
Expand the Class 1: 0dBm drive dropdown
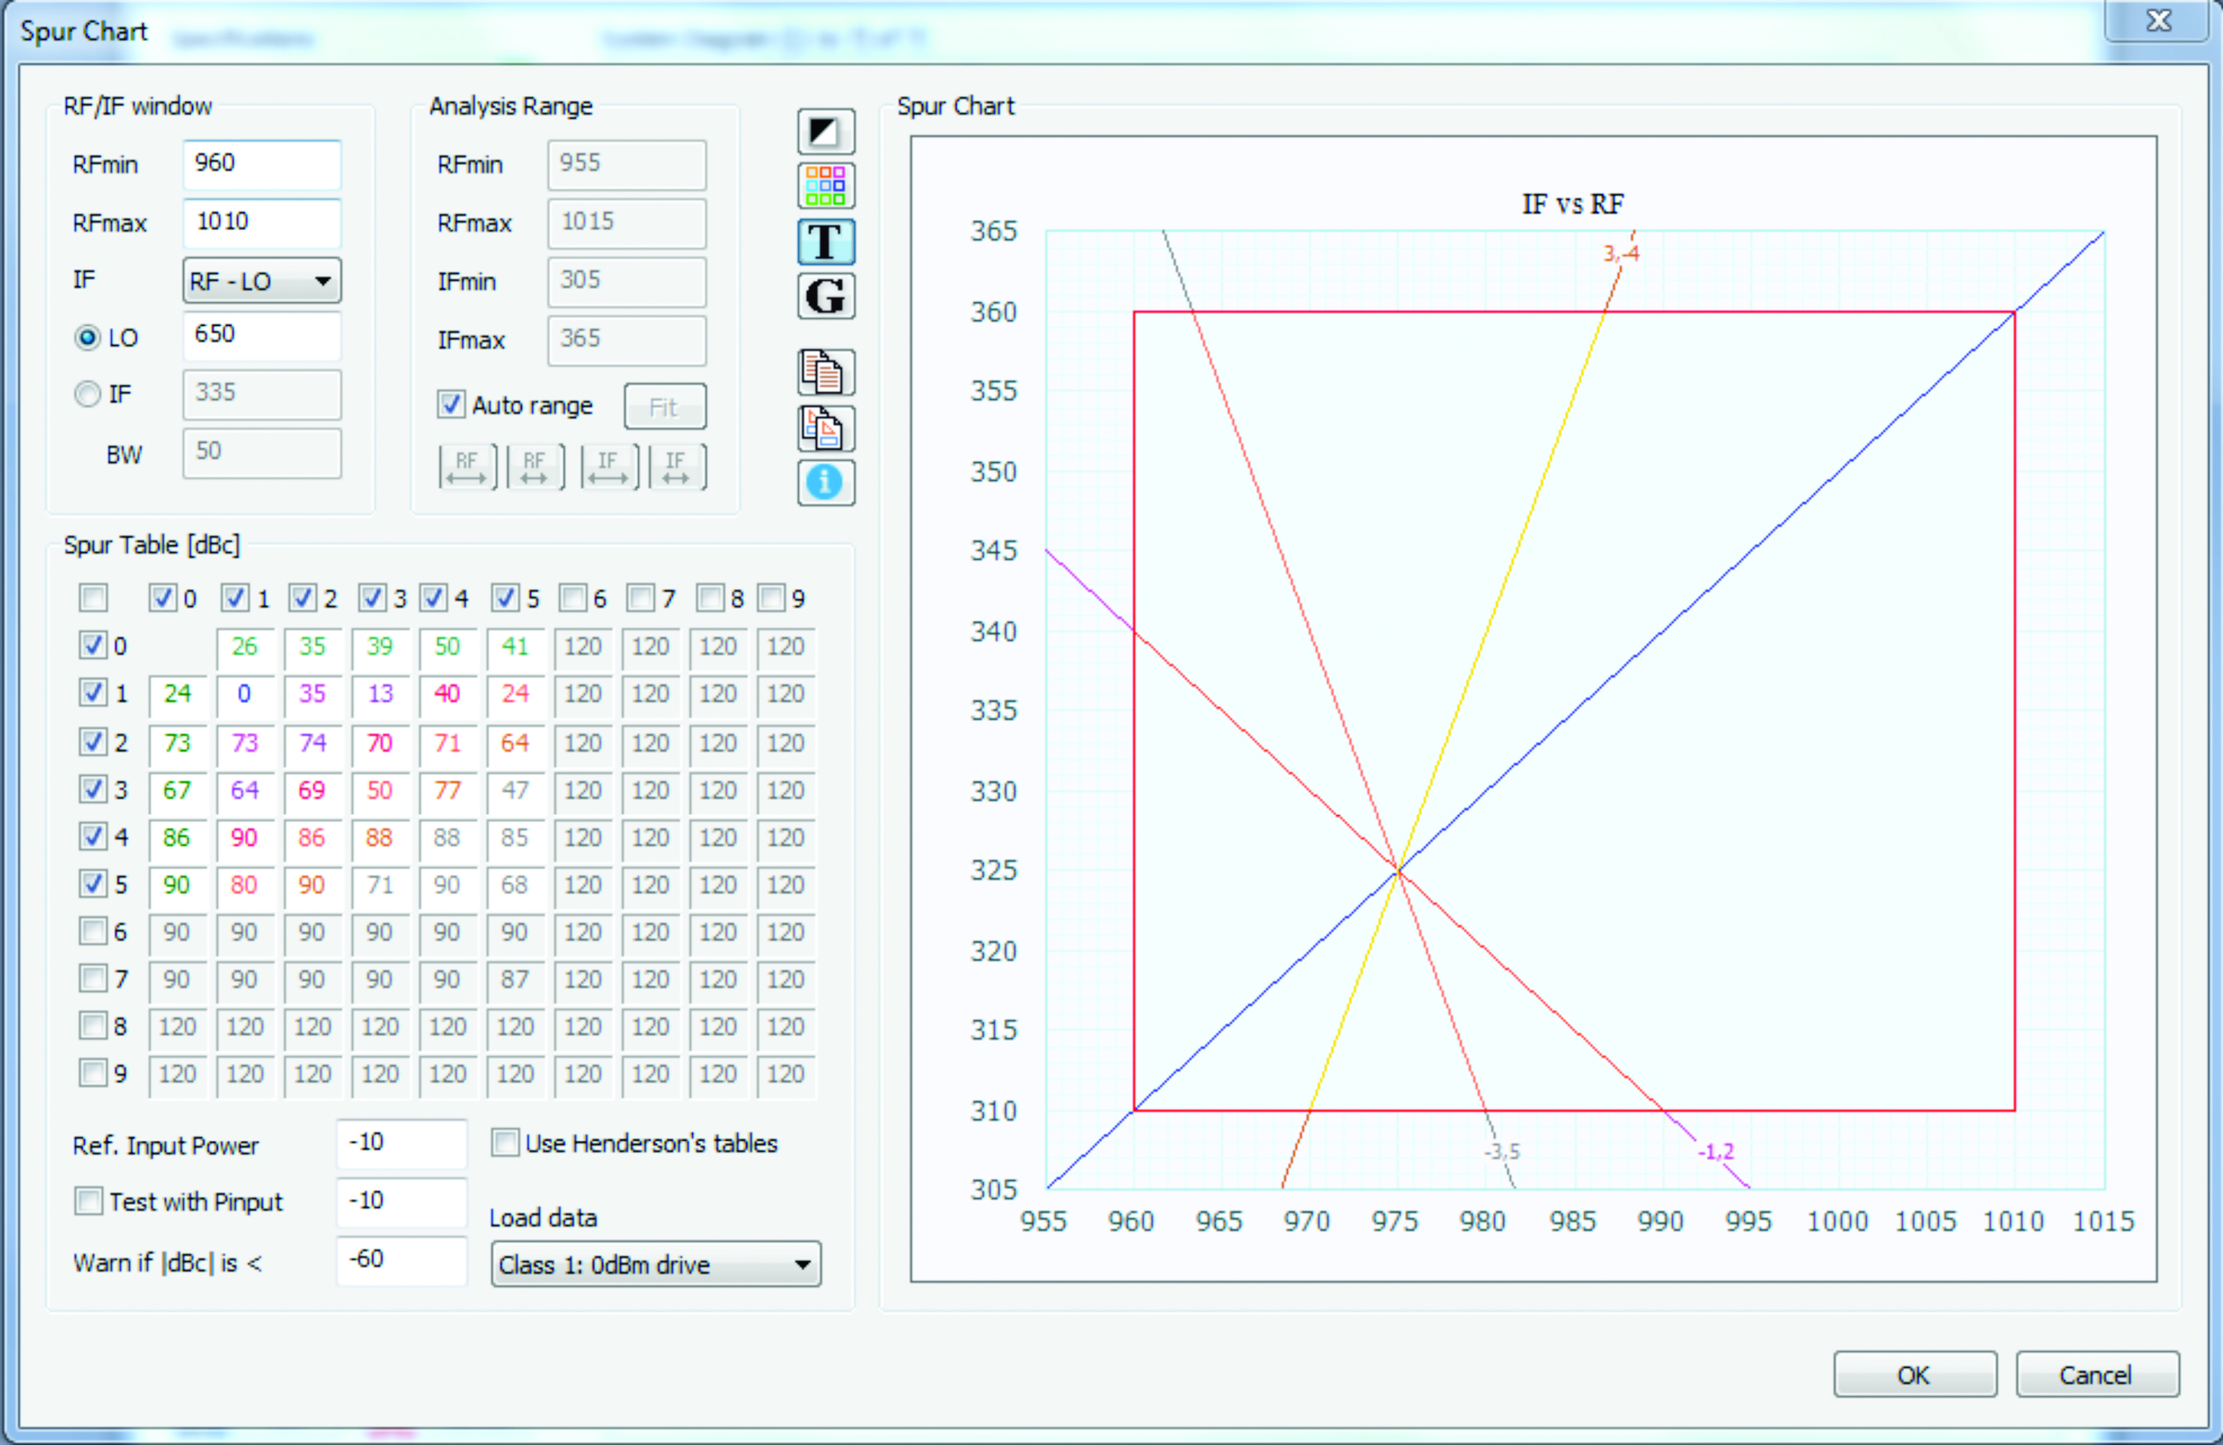click(x=655, y=1265)
